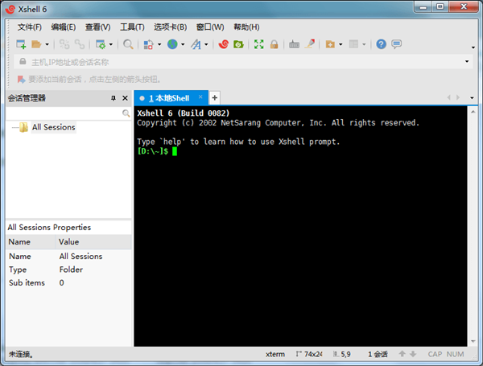Open the globe encoding dropdown arrow
The image size is (483, 366).
coord(183,45)
